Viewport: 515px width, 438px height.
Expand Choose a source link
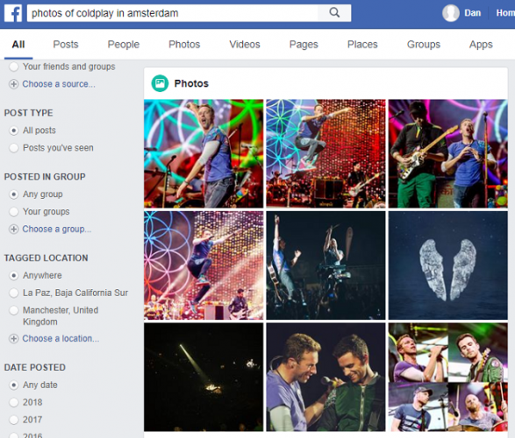click(x=59, y=84)
